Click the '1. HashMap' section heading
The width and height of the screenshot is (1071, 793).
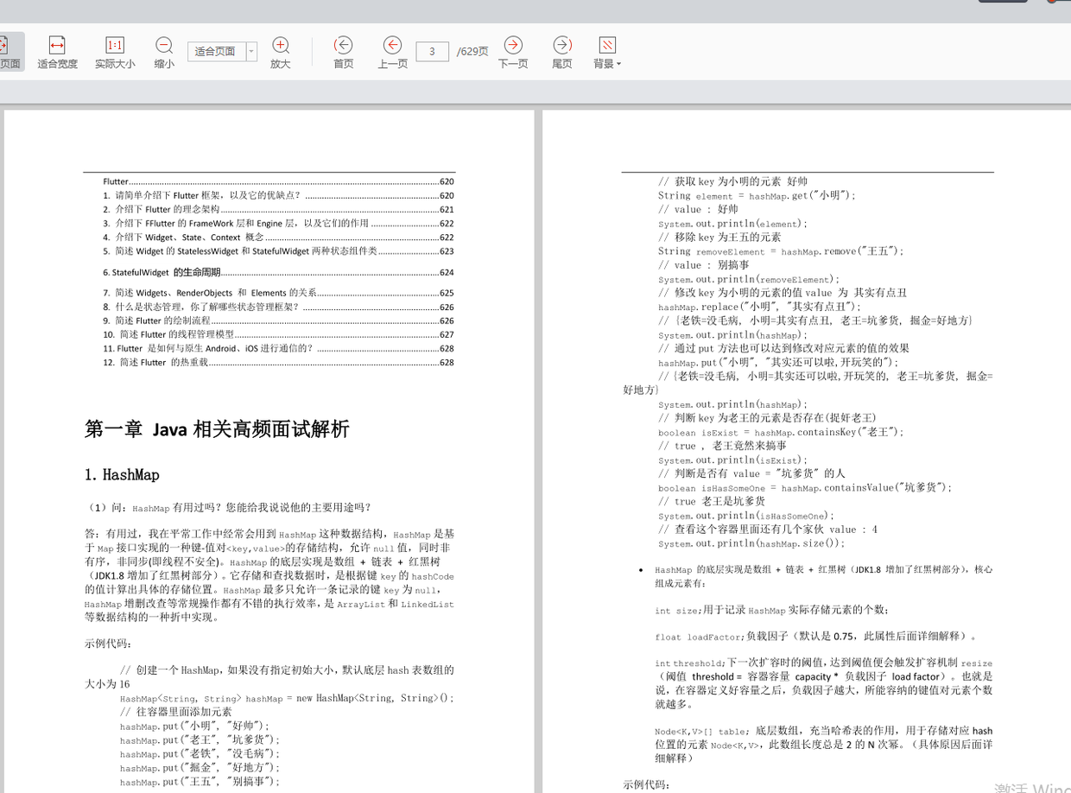(x=122, y=474)
